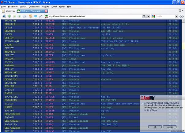Screen dimensions: 185x133
Task: Open the Ansicht menu
Action: tap(23, 7)
